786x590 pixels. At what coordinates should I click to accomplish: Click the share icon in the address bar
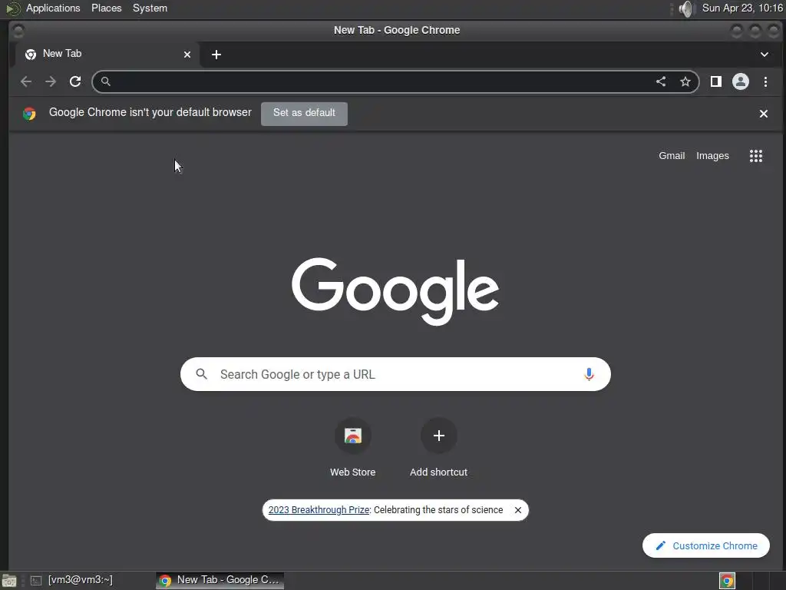(x=661, y=81)
